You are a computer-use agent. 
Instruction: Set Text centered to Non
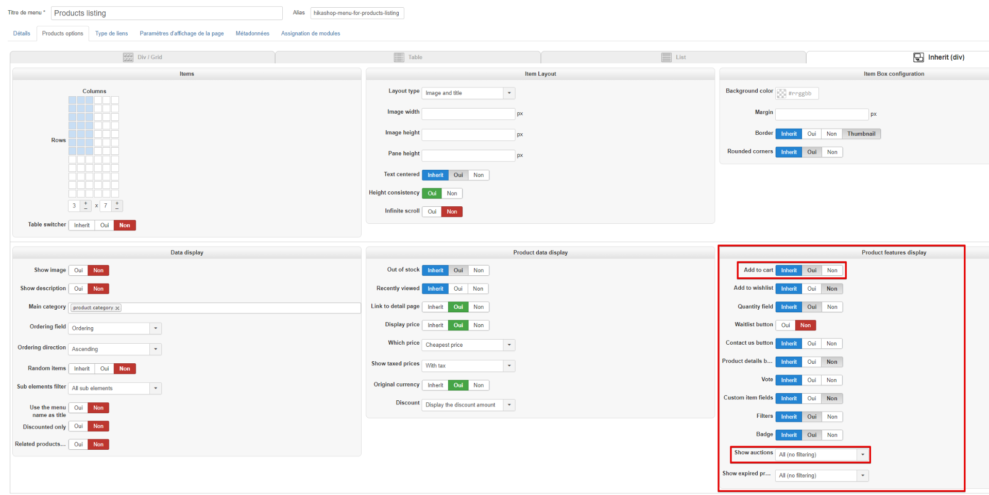(x=479, y=175)
